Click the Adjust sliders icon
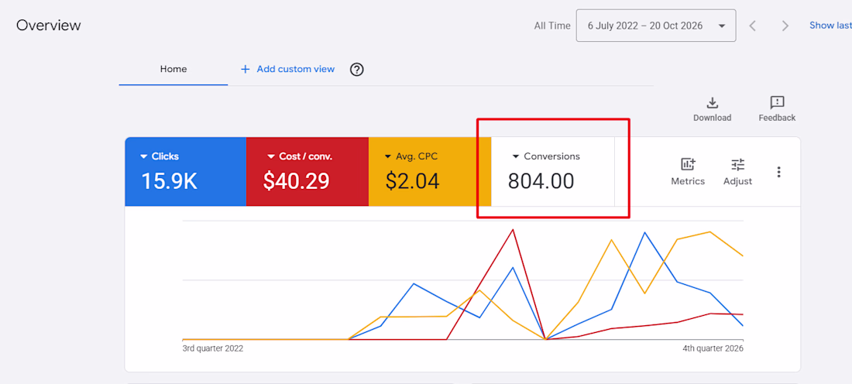852x384 pixels. point(738,164)
